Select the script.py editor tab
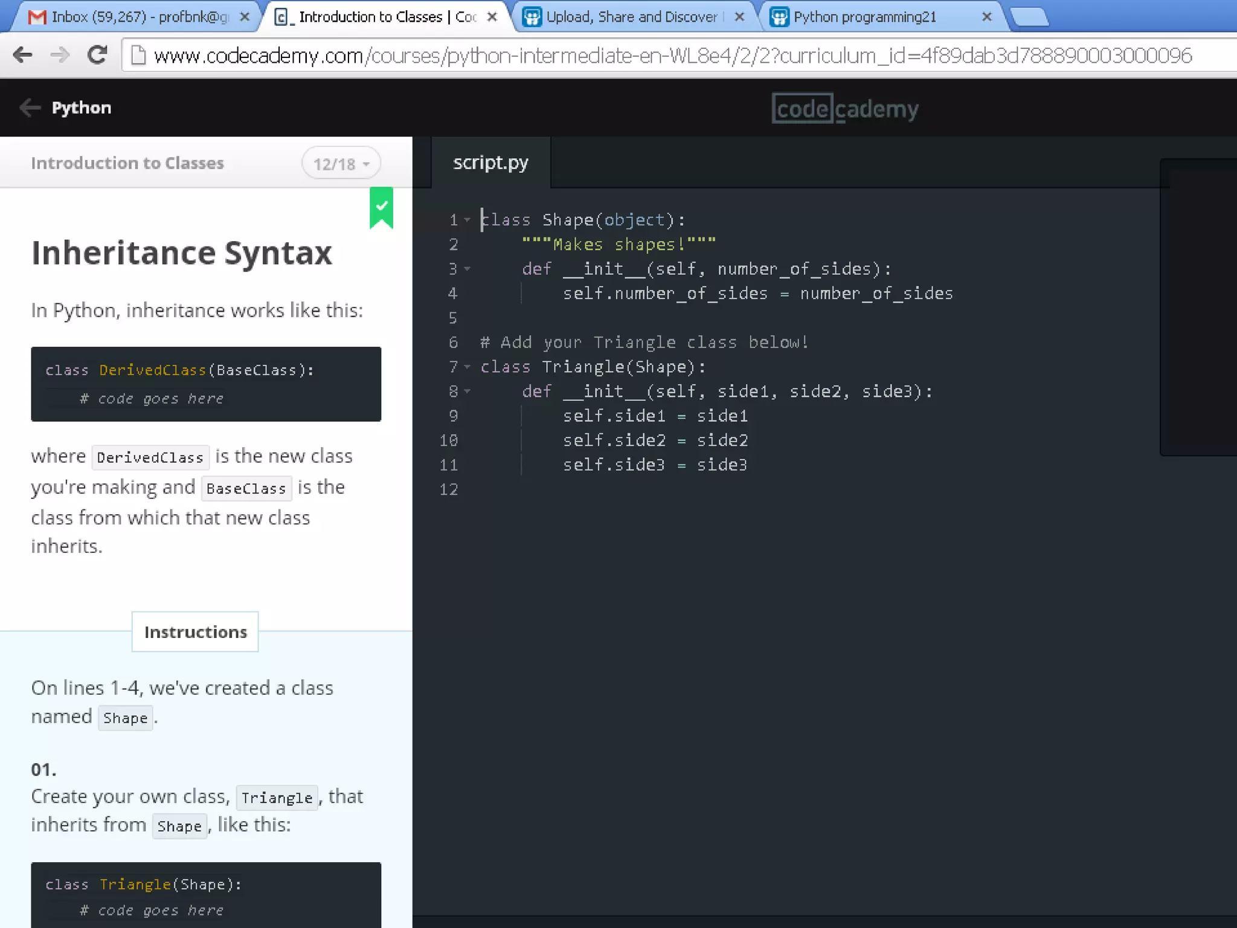The image size is (1237, 928). pyautogui.click(x=490, y=163)
